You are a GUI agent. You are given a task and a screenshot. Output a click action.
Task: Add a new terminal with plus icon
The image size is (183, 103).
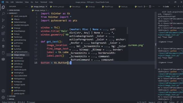tap(178, 7)
